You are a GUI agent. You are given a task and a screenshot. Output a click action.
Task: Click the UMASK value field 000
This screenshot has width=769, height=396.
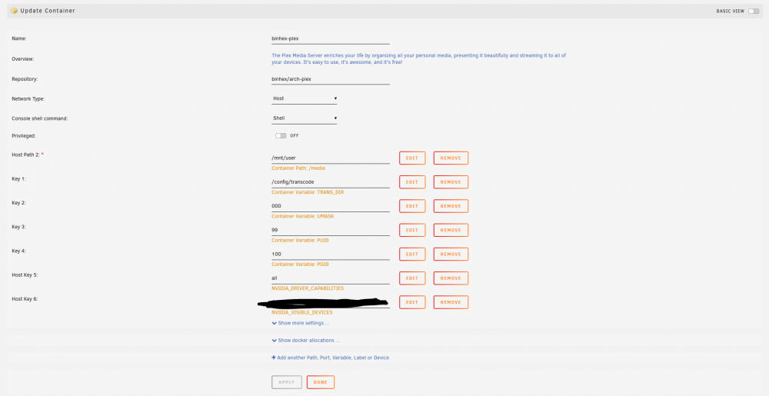click(331, 206)
